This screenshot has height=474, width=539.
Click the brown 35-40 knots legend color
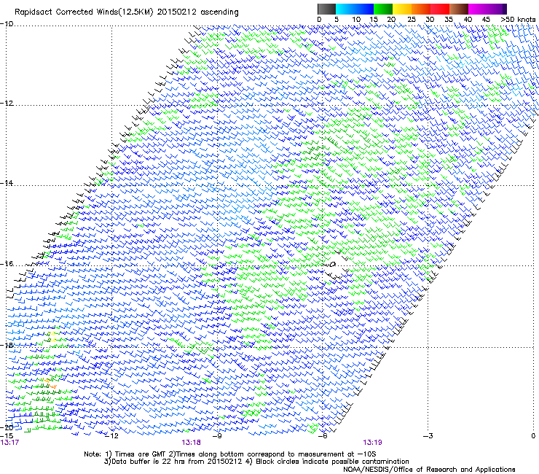click(459, 9)
